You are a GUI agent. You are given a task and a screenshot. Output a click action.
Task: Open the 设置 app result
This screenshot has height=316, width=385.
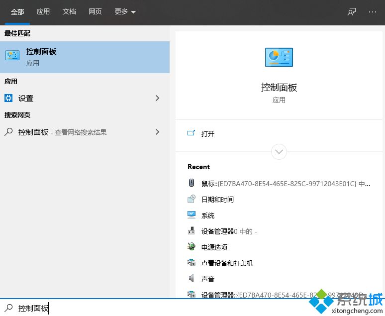click(x=85, y=98)
